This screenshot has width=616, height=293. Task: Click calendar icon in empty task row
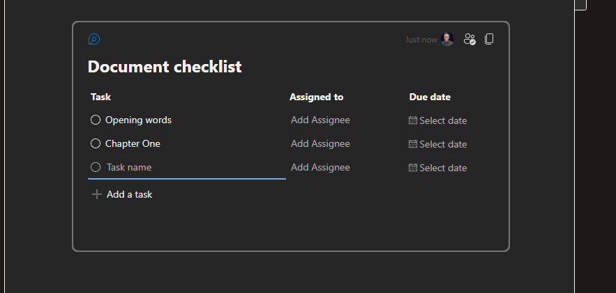413,168
